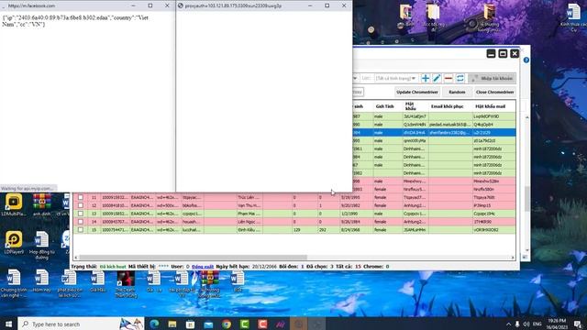
Task: Click the 'Mật khẩu mail' column header
Action: [x=490, y=106]
